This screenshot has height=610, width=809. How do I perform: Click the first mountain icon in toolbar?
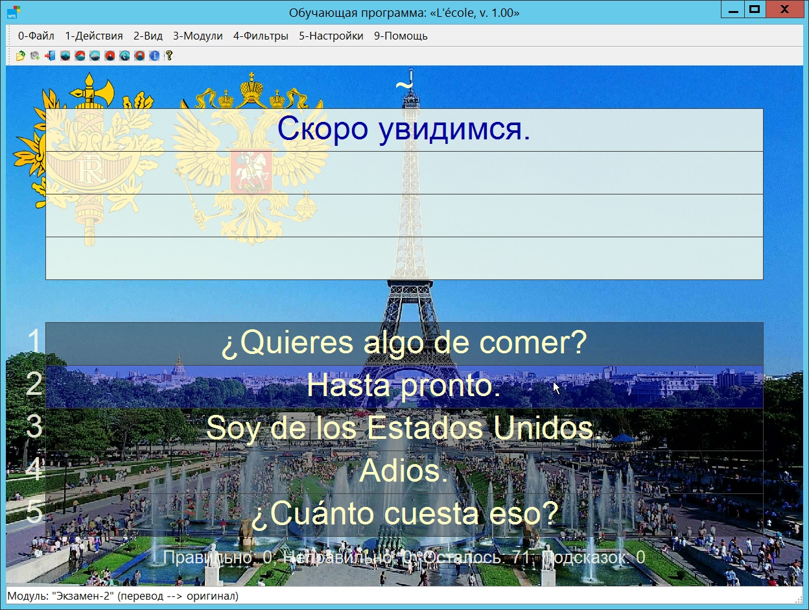[65, 56]
